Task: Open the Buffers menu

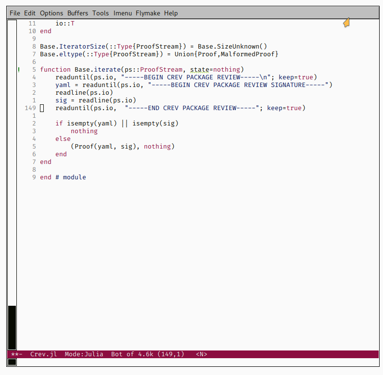Action: (77, 13)
